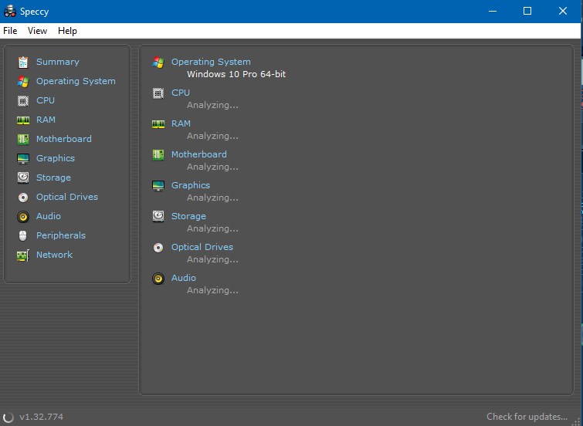583x426 pixels.
Task: Open the File menu
Action: point(10,31)
